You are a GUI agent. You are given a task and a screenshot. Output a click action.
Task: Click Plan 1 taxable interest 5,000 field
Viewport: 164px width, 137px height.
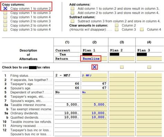tap(94, 105)
